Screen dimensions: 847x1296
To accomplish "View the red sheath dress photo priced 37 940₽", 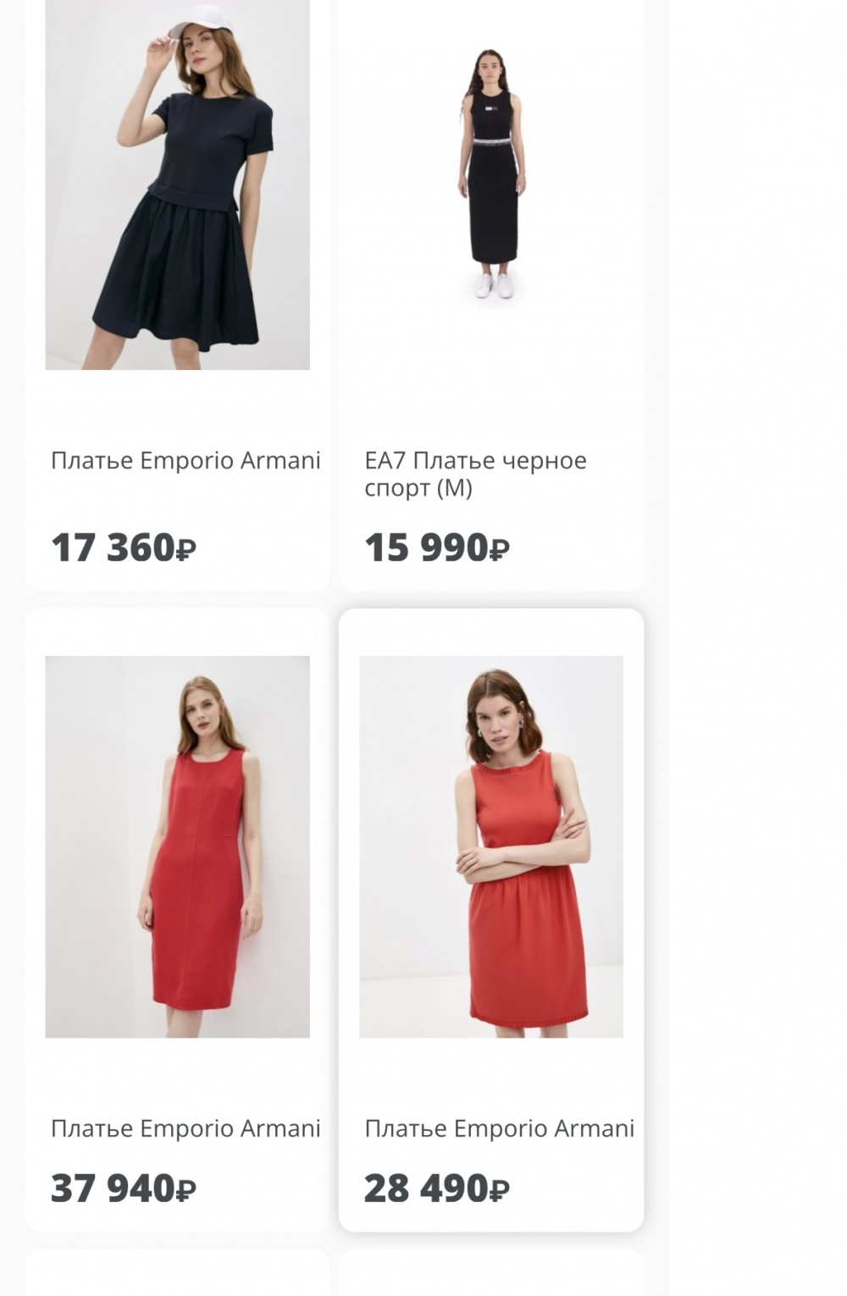I will (177, 847).
